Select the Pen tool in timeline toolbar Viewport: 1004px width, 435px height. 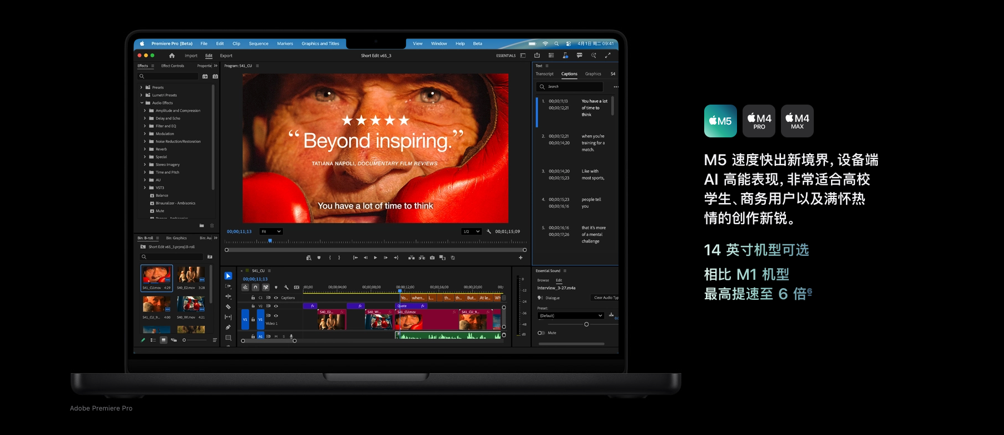(x=228, y=327)
